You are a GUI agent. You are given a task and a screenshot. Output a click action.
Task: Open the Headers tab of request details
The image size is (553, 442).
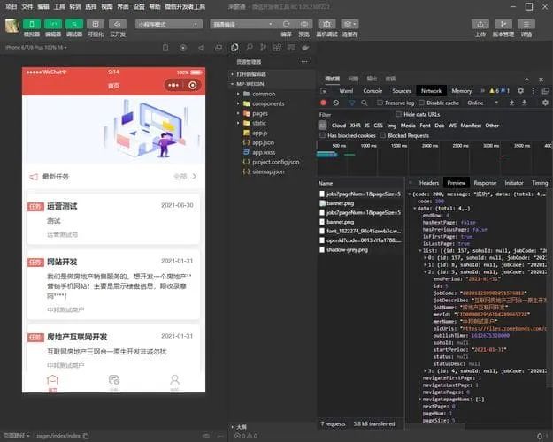click(429, 183)
